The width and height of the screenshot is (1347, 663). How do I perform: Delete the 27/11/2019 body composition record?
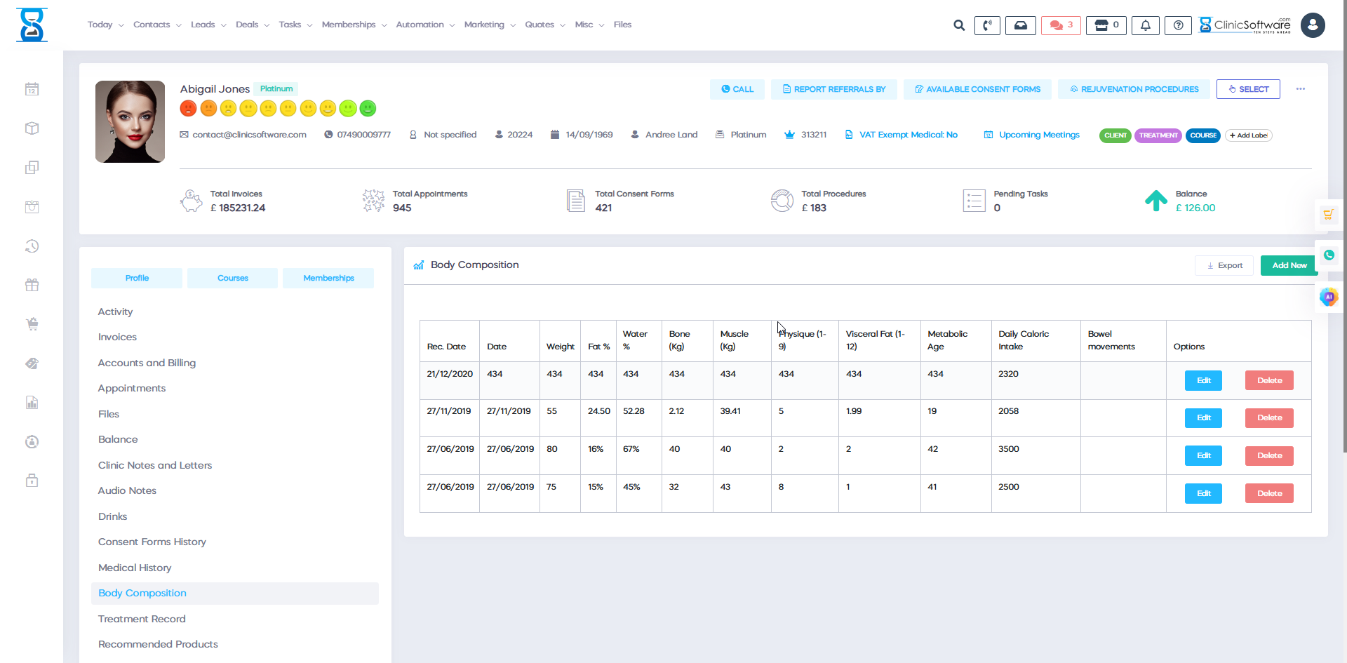[x=1269, y=418]
